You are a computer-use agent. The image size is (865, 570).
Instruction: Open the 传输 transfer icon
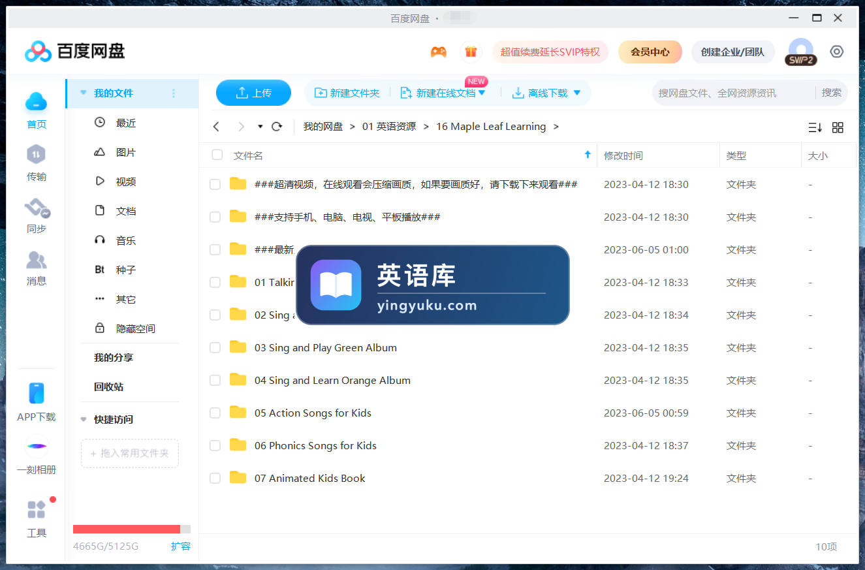[x=37, y=155]
